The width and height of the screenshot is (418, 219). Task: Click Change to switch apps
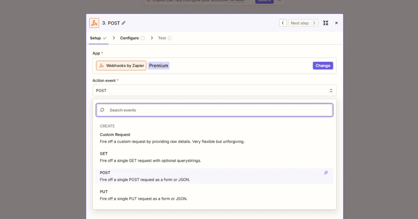coord(323,66)
